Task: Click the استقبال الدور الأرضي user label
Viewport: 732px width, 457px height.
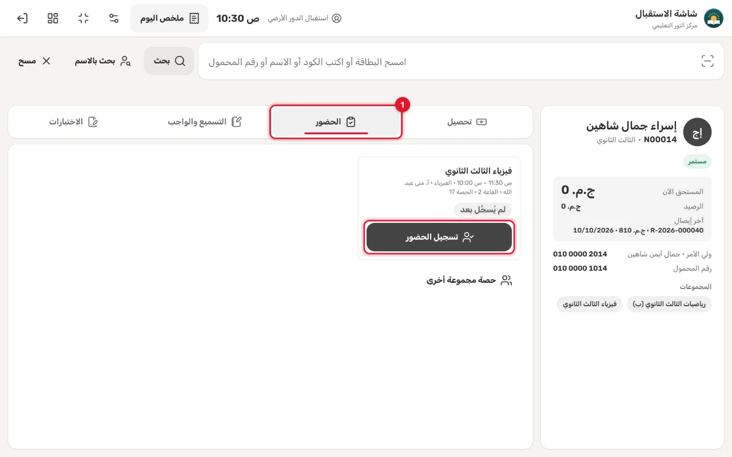Action: pyautogui.click(x=304, y=18)
